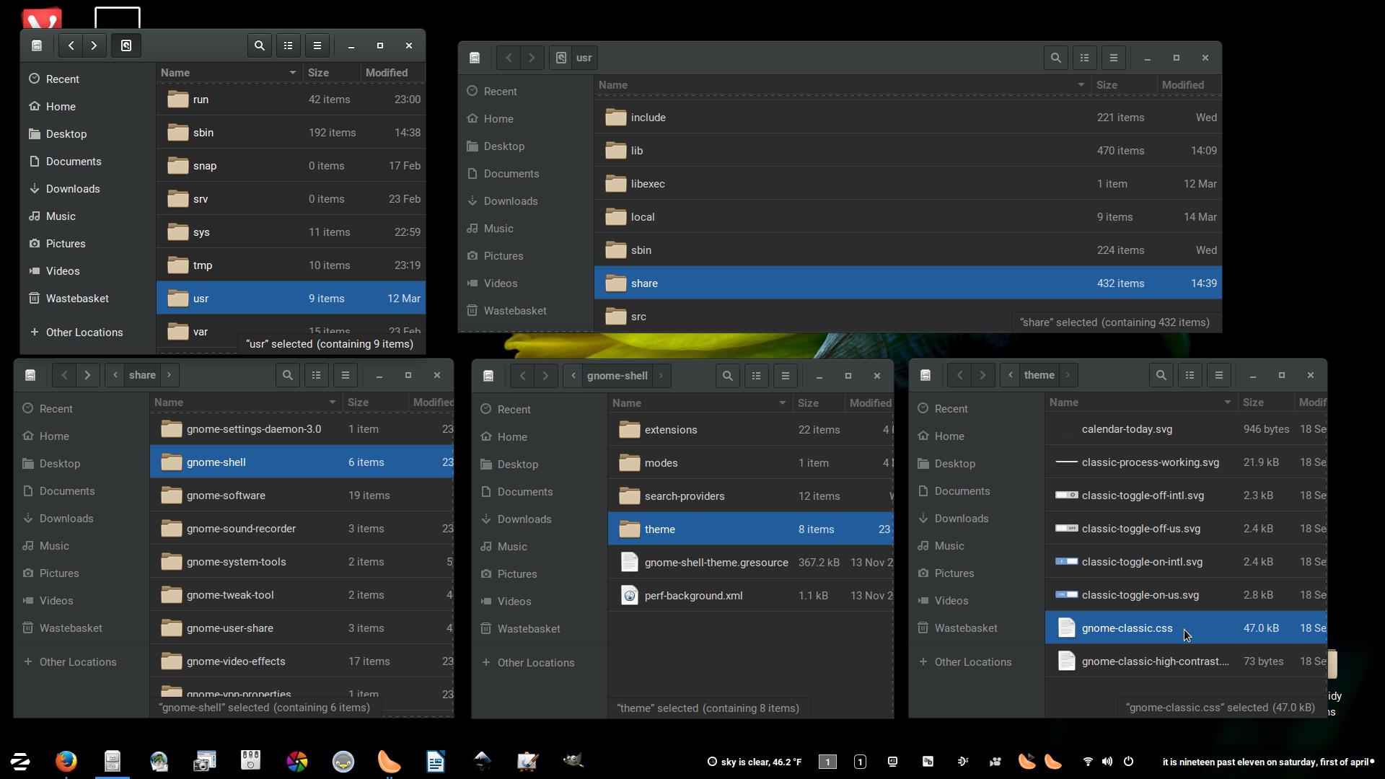Click the back navigation arrow in usr window
The width and height of the screenshot is (1385, 779).
pyautogui.click(x=508, y=57)
